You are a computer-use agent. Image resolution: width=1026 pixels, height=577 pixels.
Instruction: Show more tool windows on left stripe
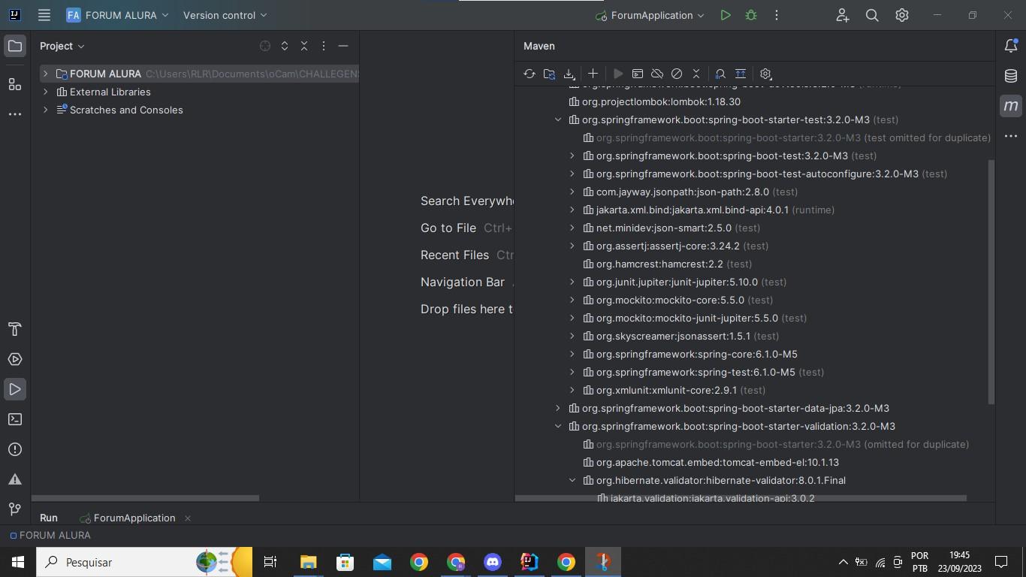pos(15,114)
